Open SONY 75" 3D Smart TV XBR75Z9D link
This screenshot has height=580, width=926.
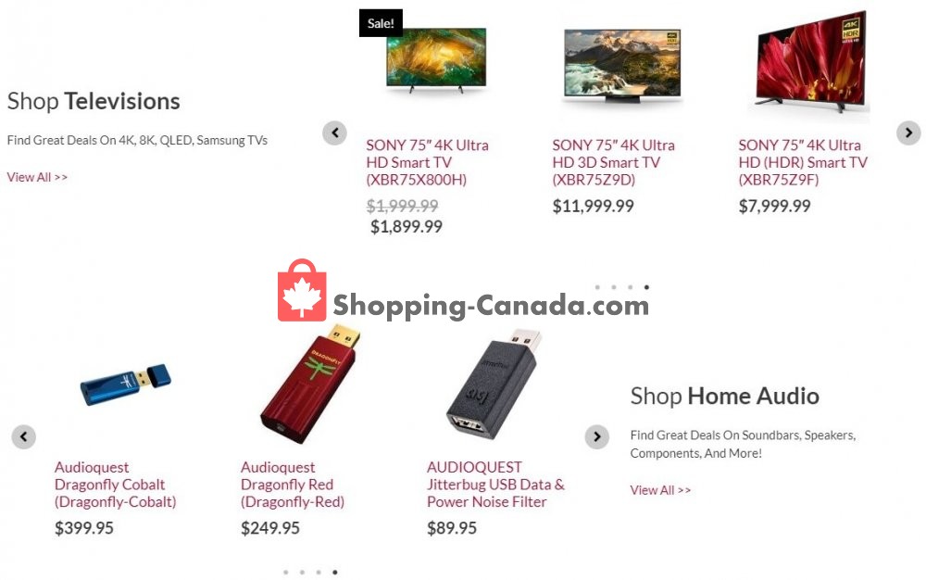(613, 162)
